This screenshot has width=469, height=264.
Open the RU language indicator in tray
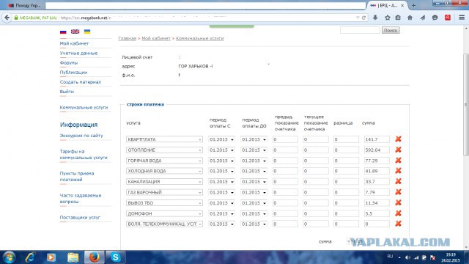390,257
